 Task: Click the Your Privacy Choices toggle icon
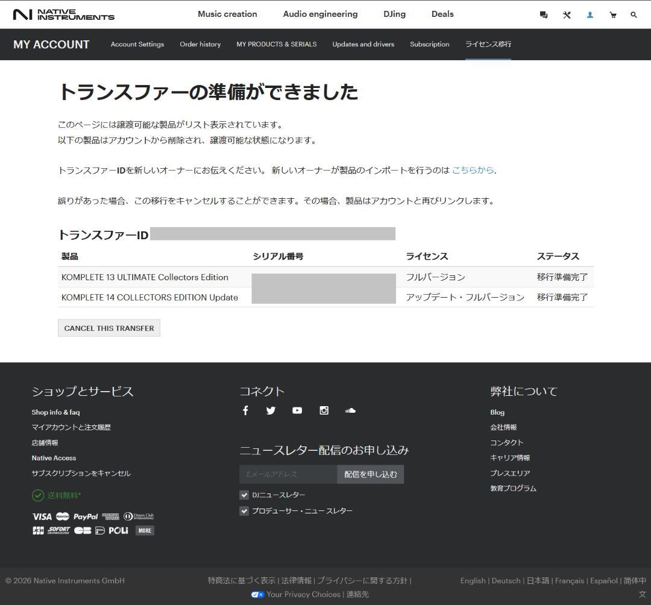pos(258,594)
